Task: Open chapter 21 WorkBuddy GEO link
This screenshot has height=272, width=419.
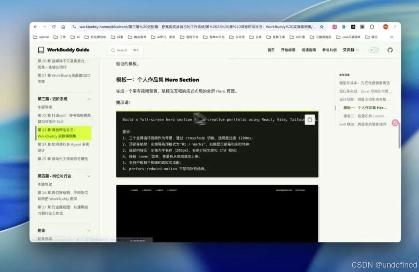Action: 64,79
